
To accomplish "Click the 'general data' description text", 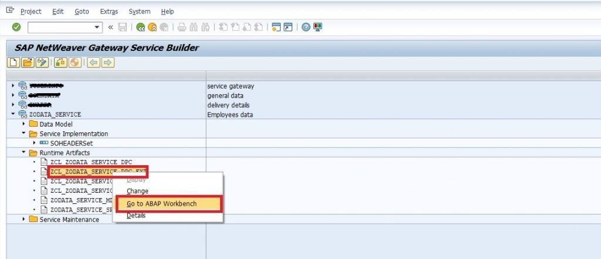I will coord(225,96).
